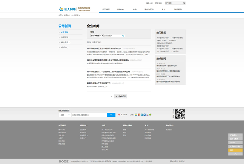Open the 新闻中心 main navigation item

[x=120, y=9]
